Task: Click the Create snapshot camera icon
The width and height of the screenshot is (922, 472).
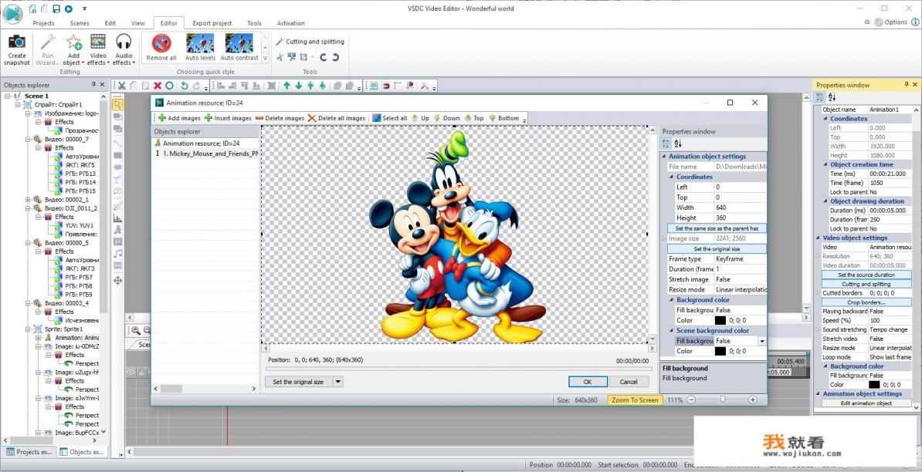Action: (16, 43)
